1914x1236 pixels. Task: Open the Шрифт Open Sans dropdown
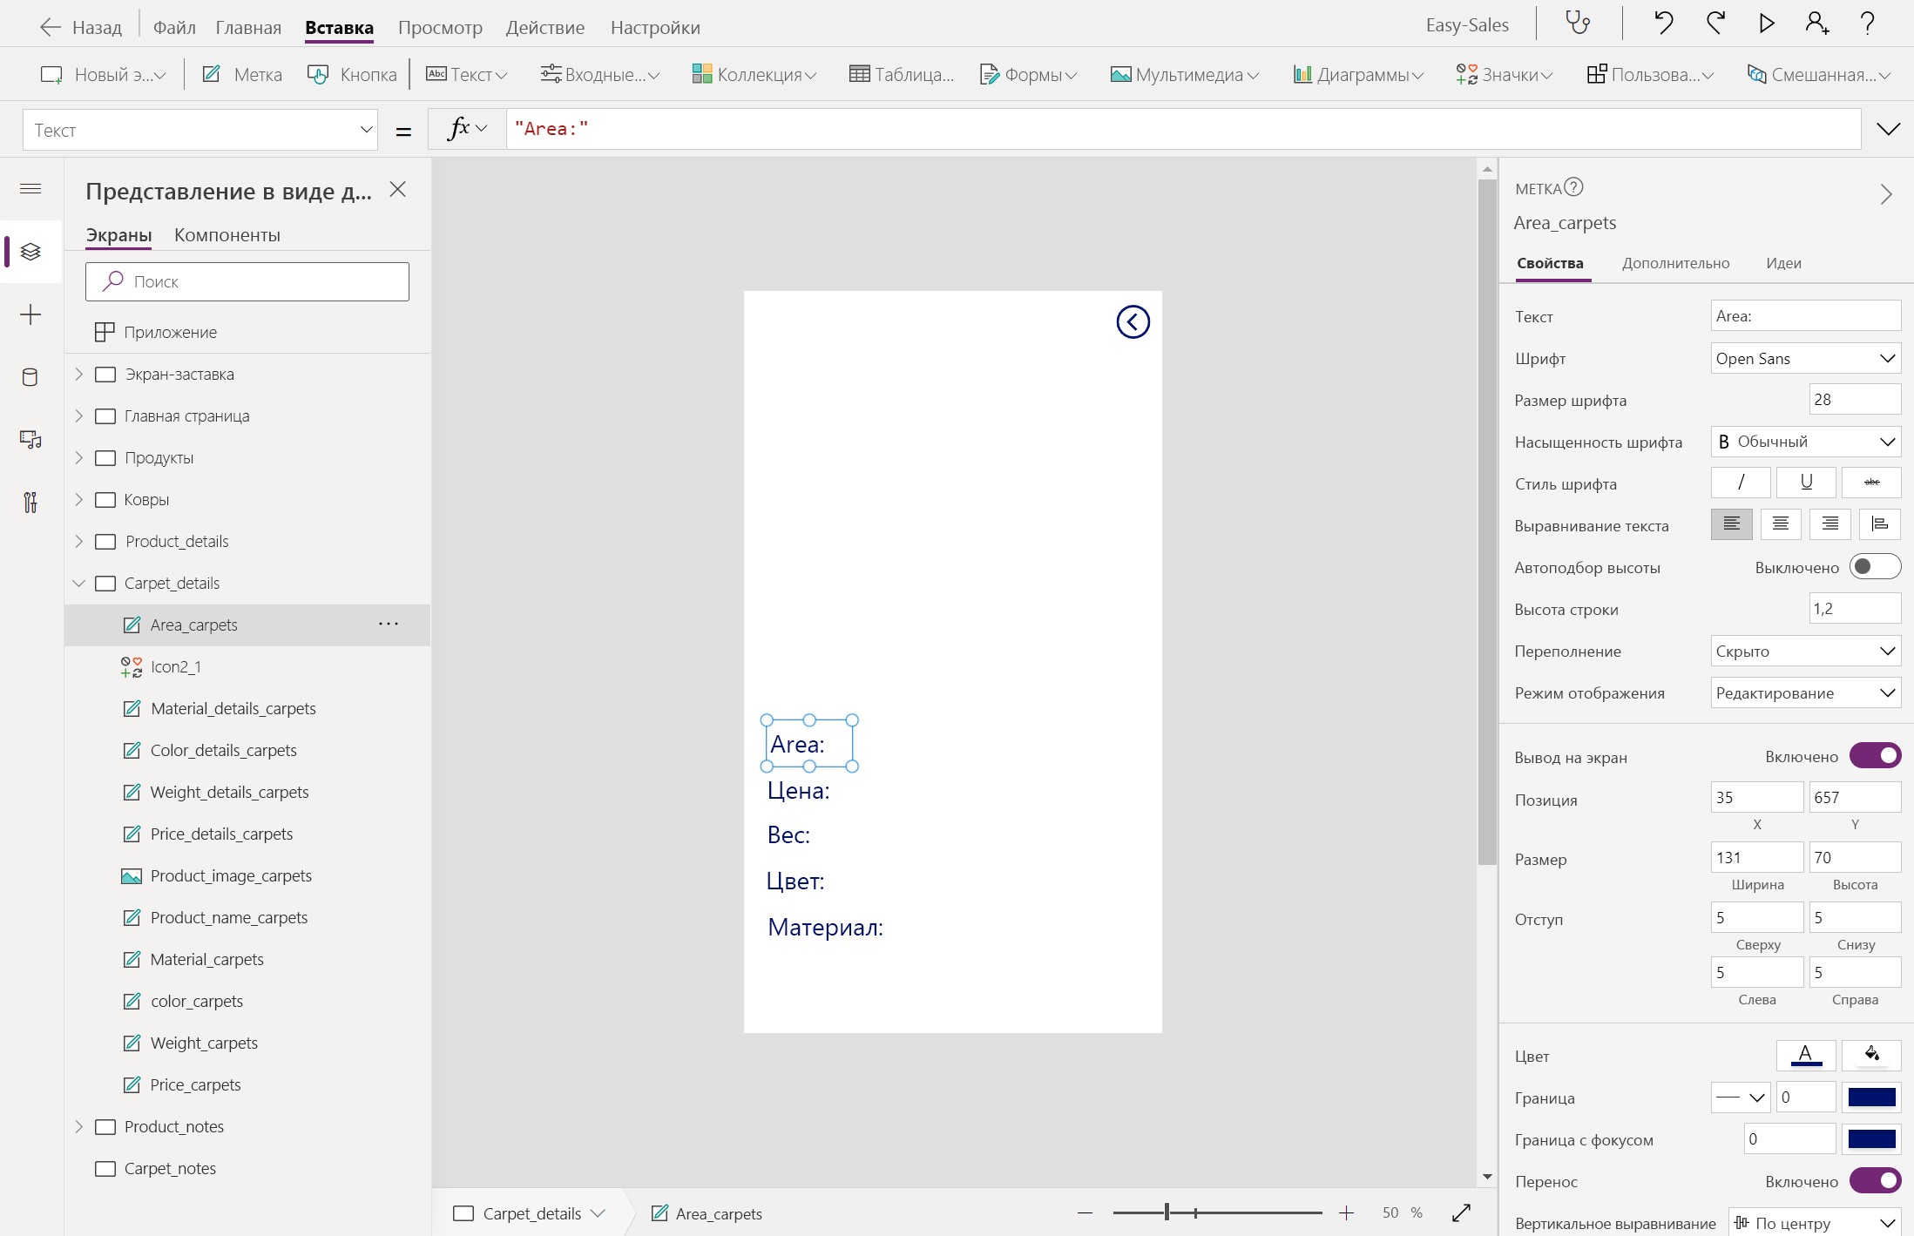1805,359
